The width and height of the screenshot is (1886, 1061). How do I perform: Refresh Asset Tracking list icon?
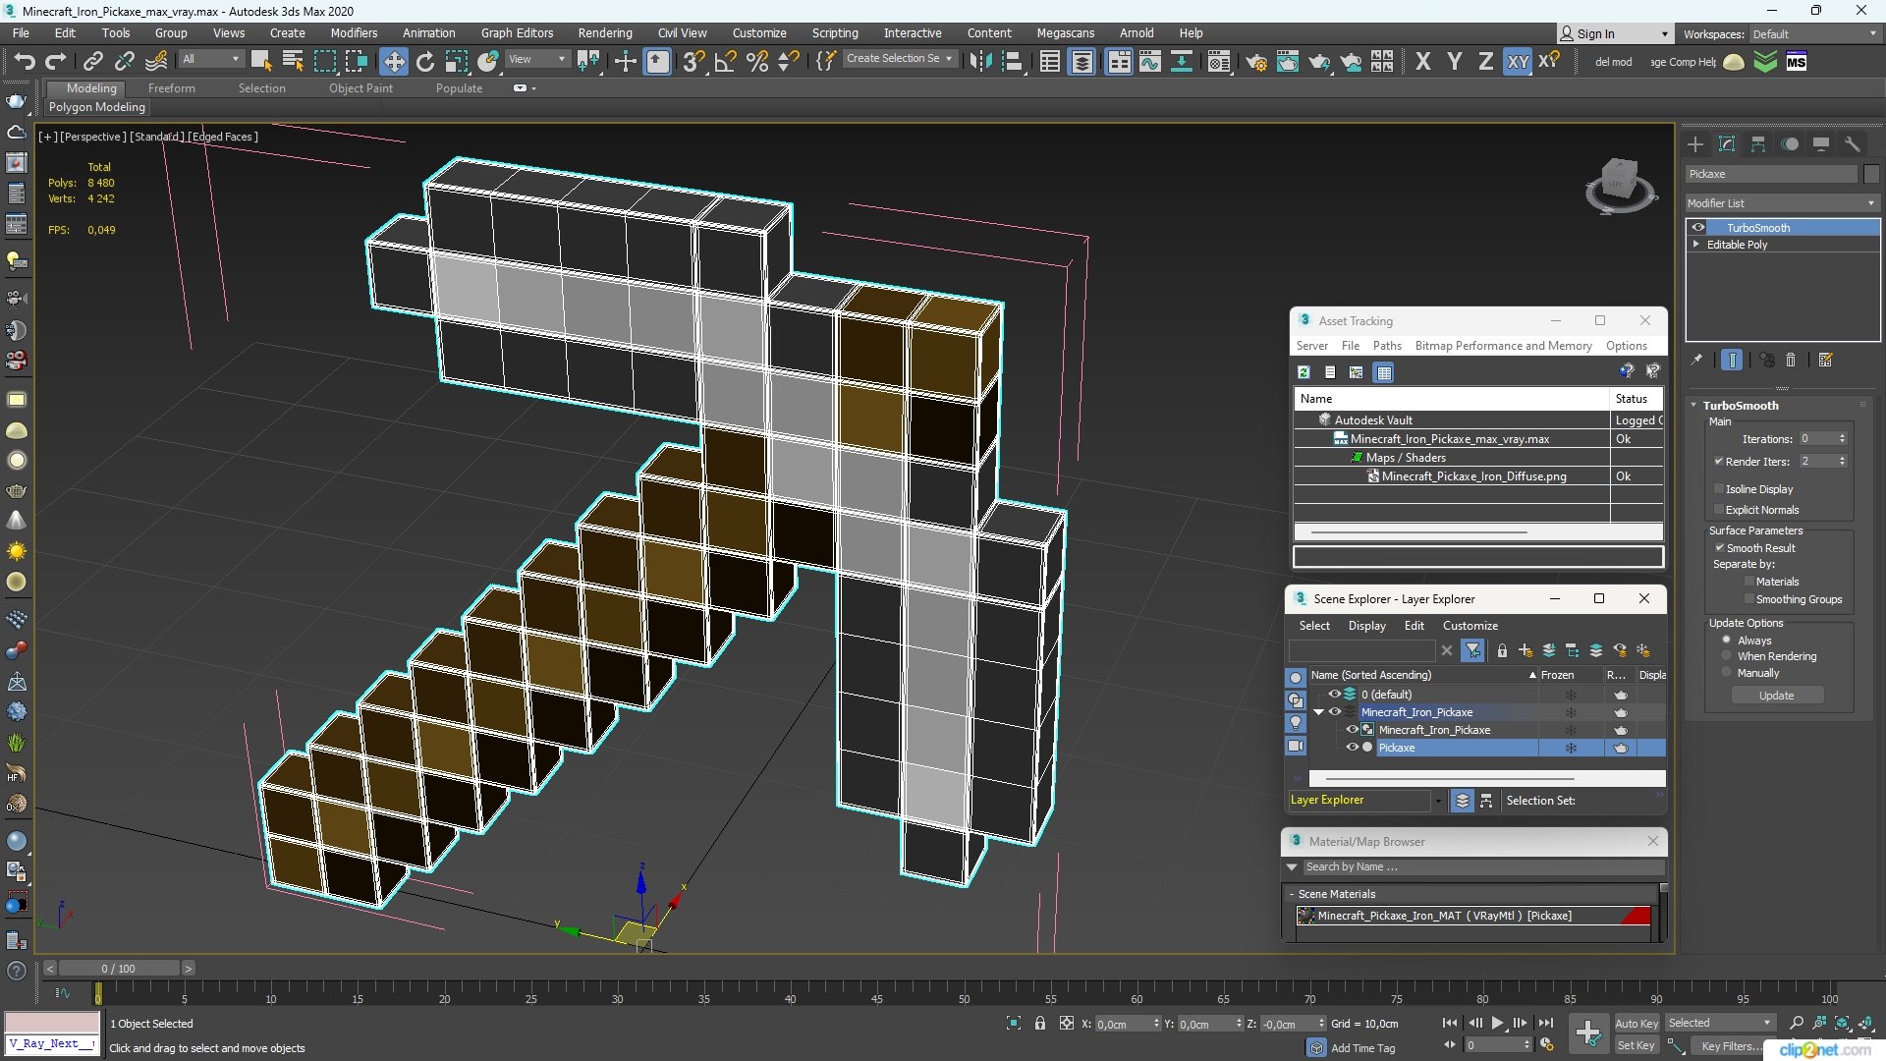[1304, 372]
